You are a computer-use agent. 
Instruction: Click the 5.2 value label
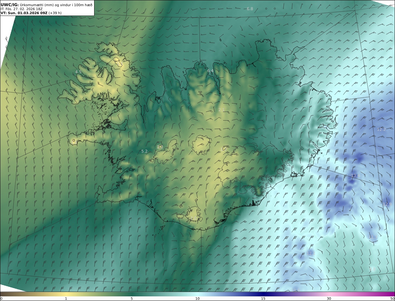[144, 151]
